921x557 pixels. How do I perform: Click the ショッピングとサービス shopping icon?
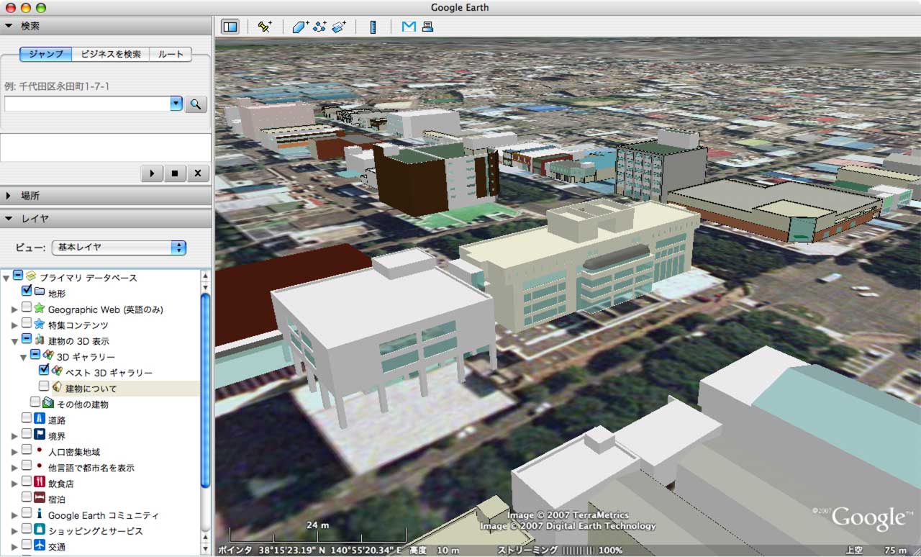coord(39,530)
